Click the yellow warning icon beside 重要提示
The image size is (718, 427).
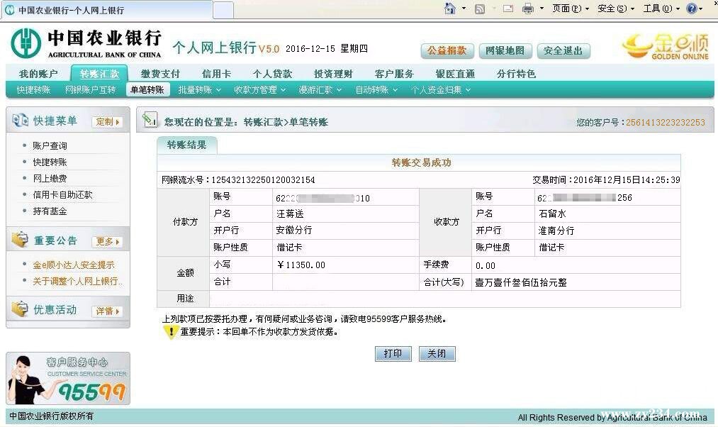pyautogui.click(x=171, y=331)
